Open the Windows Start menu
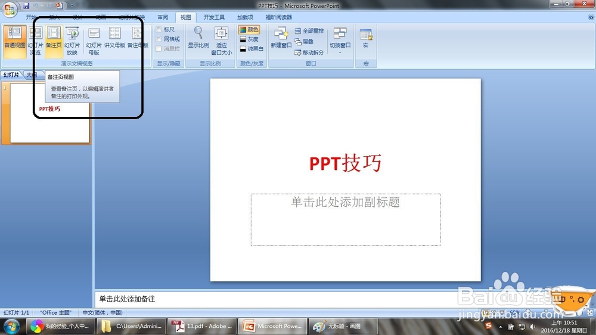The image size is (596, 335). tap(11, 326)
